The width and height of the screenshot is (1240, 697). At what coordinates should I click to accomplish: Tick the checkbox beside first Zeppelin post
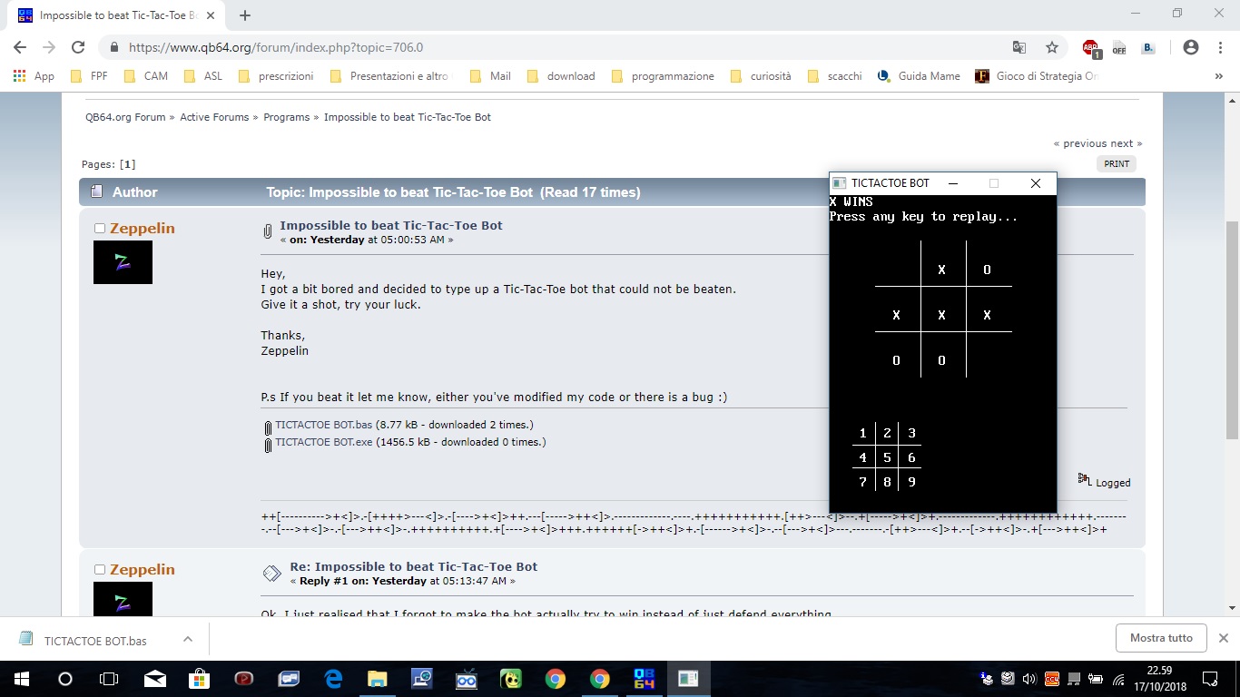click(x=100, y=229)
